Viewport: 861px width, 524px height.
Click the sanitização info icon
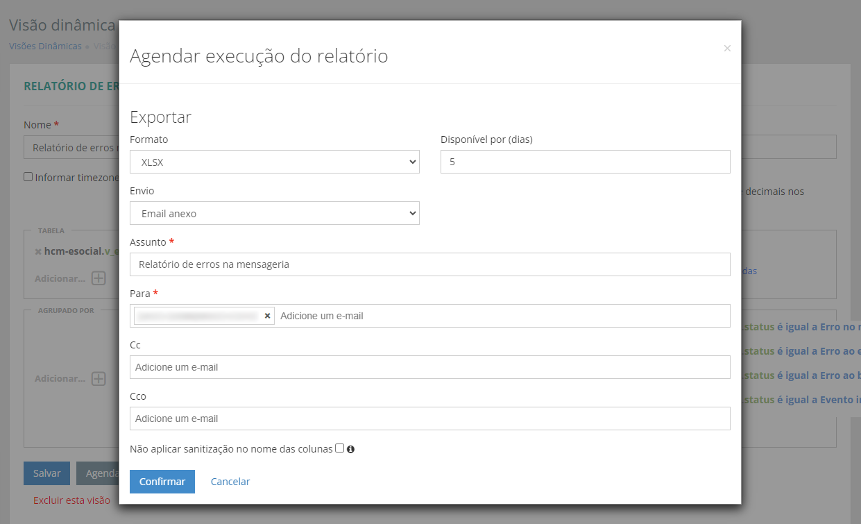[350, 449]
